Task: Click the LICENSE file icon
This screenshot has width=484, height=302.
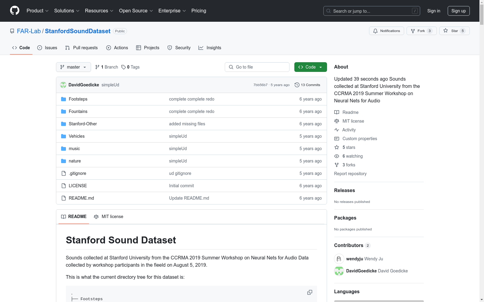Action: pos(64,186)
